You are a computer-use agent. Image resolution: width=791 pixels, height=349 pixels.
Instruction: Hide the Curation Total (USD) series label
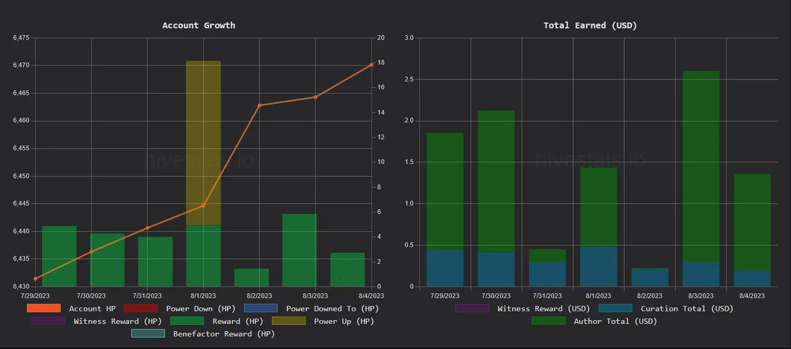(687, 308)
